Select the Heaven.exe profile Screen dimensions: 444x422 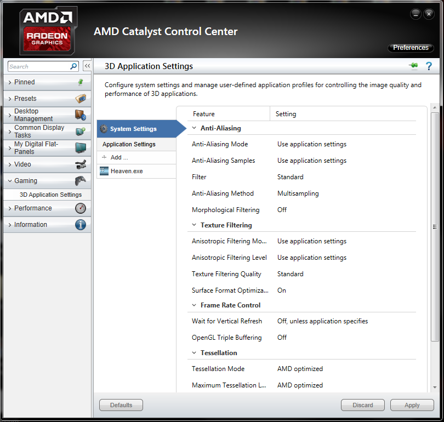(136, 171)
